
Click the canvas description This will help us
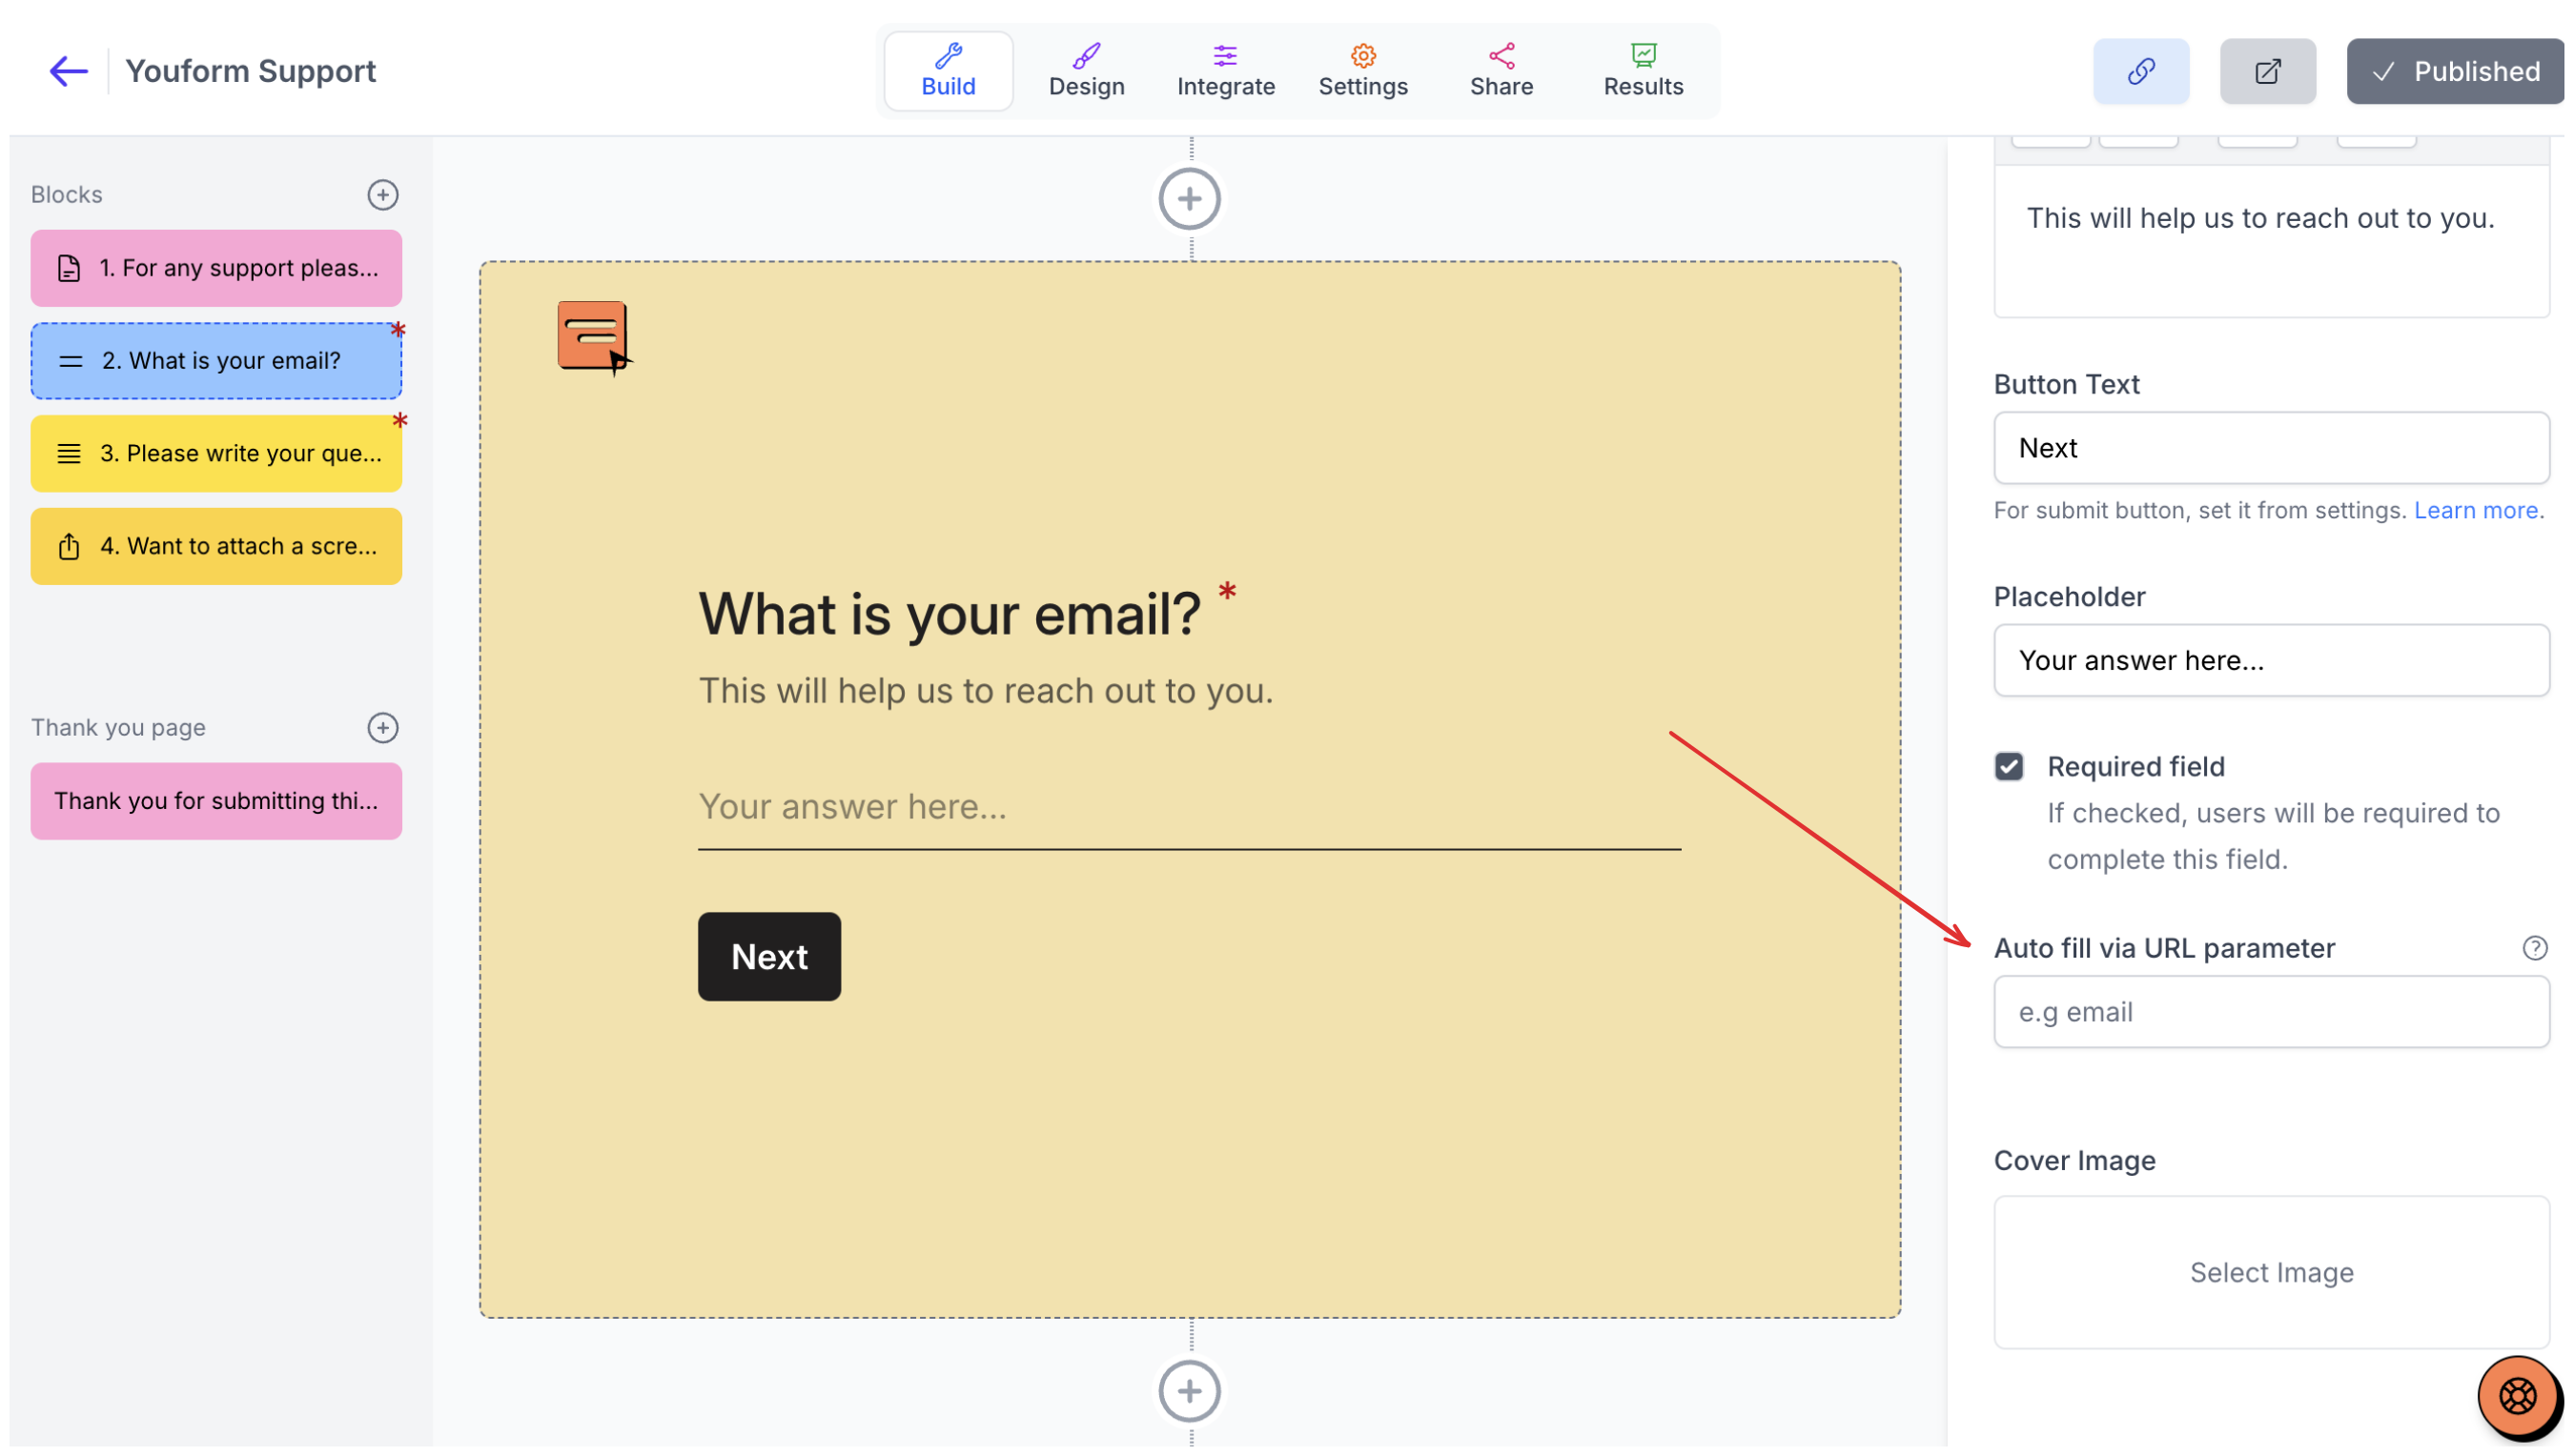click(x=986, y=691)
